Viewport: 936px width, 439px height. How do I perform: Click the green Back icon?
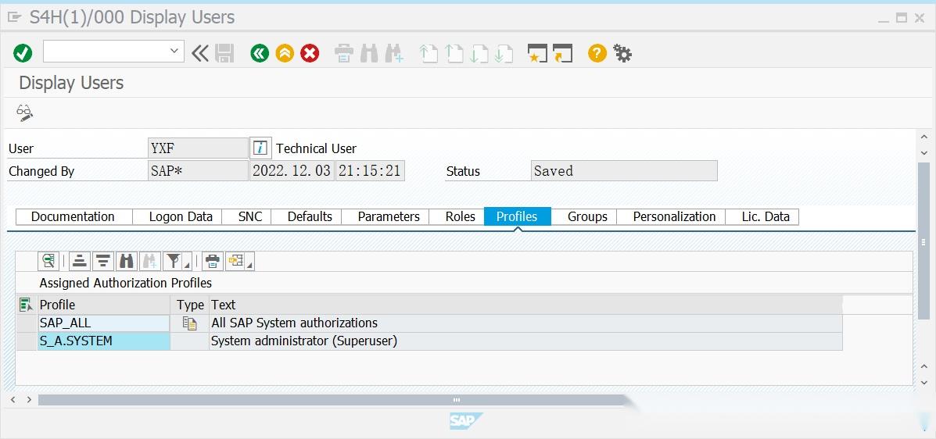[260, 54]
